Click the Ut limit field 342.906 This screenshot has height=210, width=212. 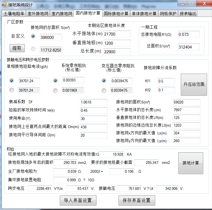pyautogui.click(x=167, y=188)
